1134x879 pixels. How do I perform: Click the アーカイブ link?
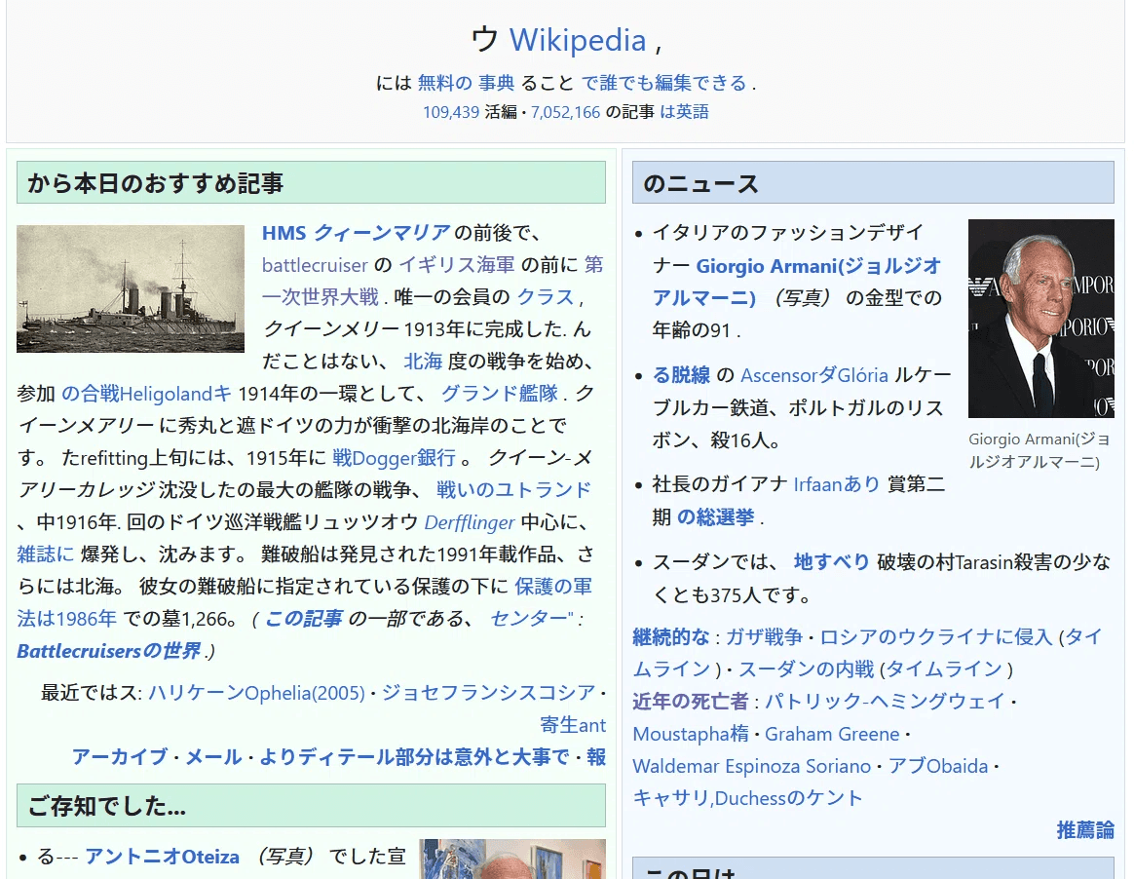[x=121, y=757]
